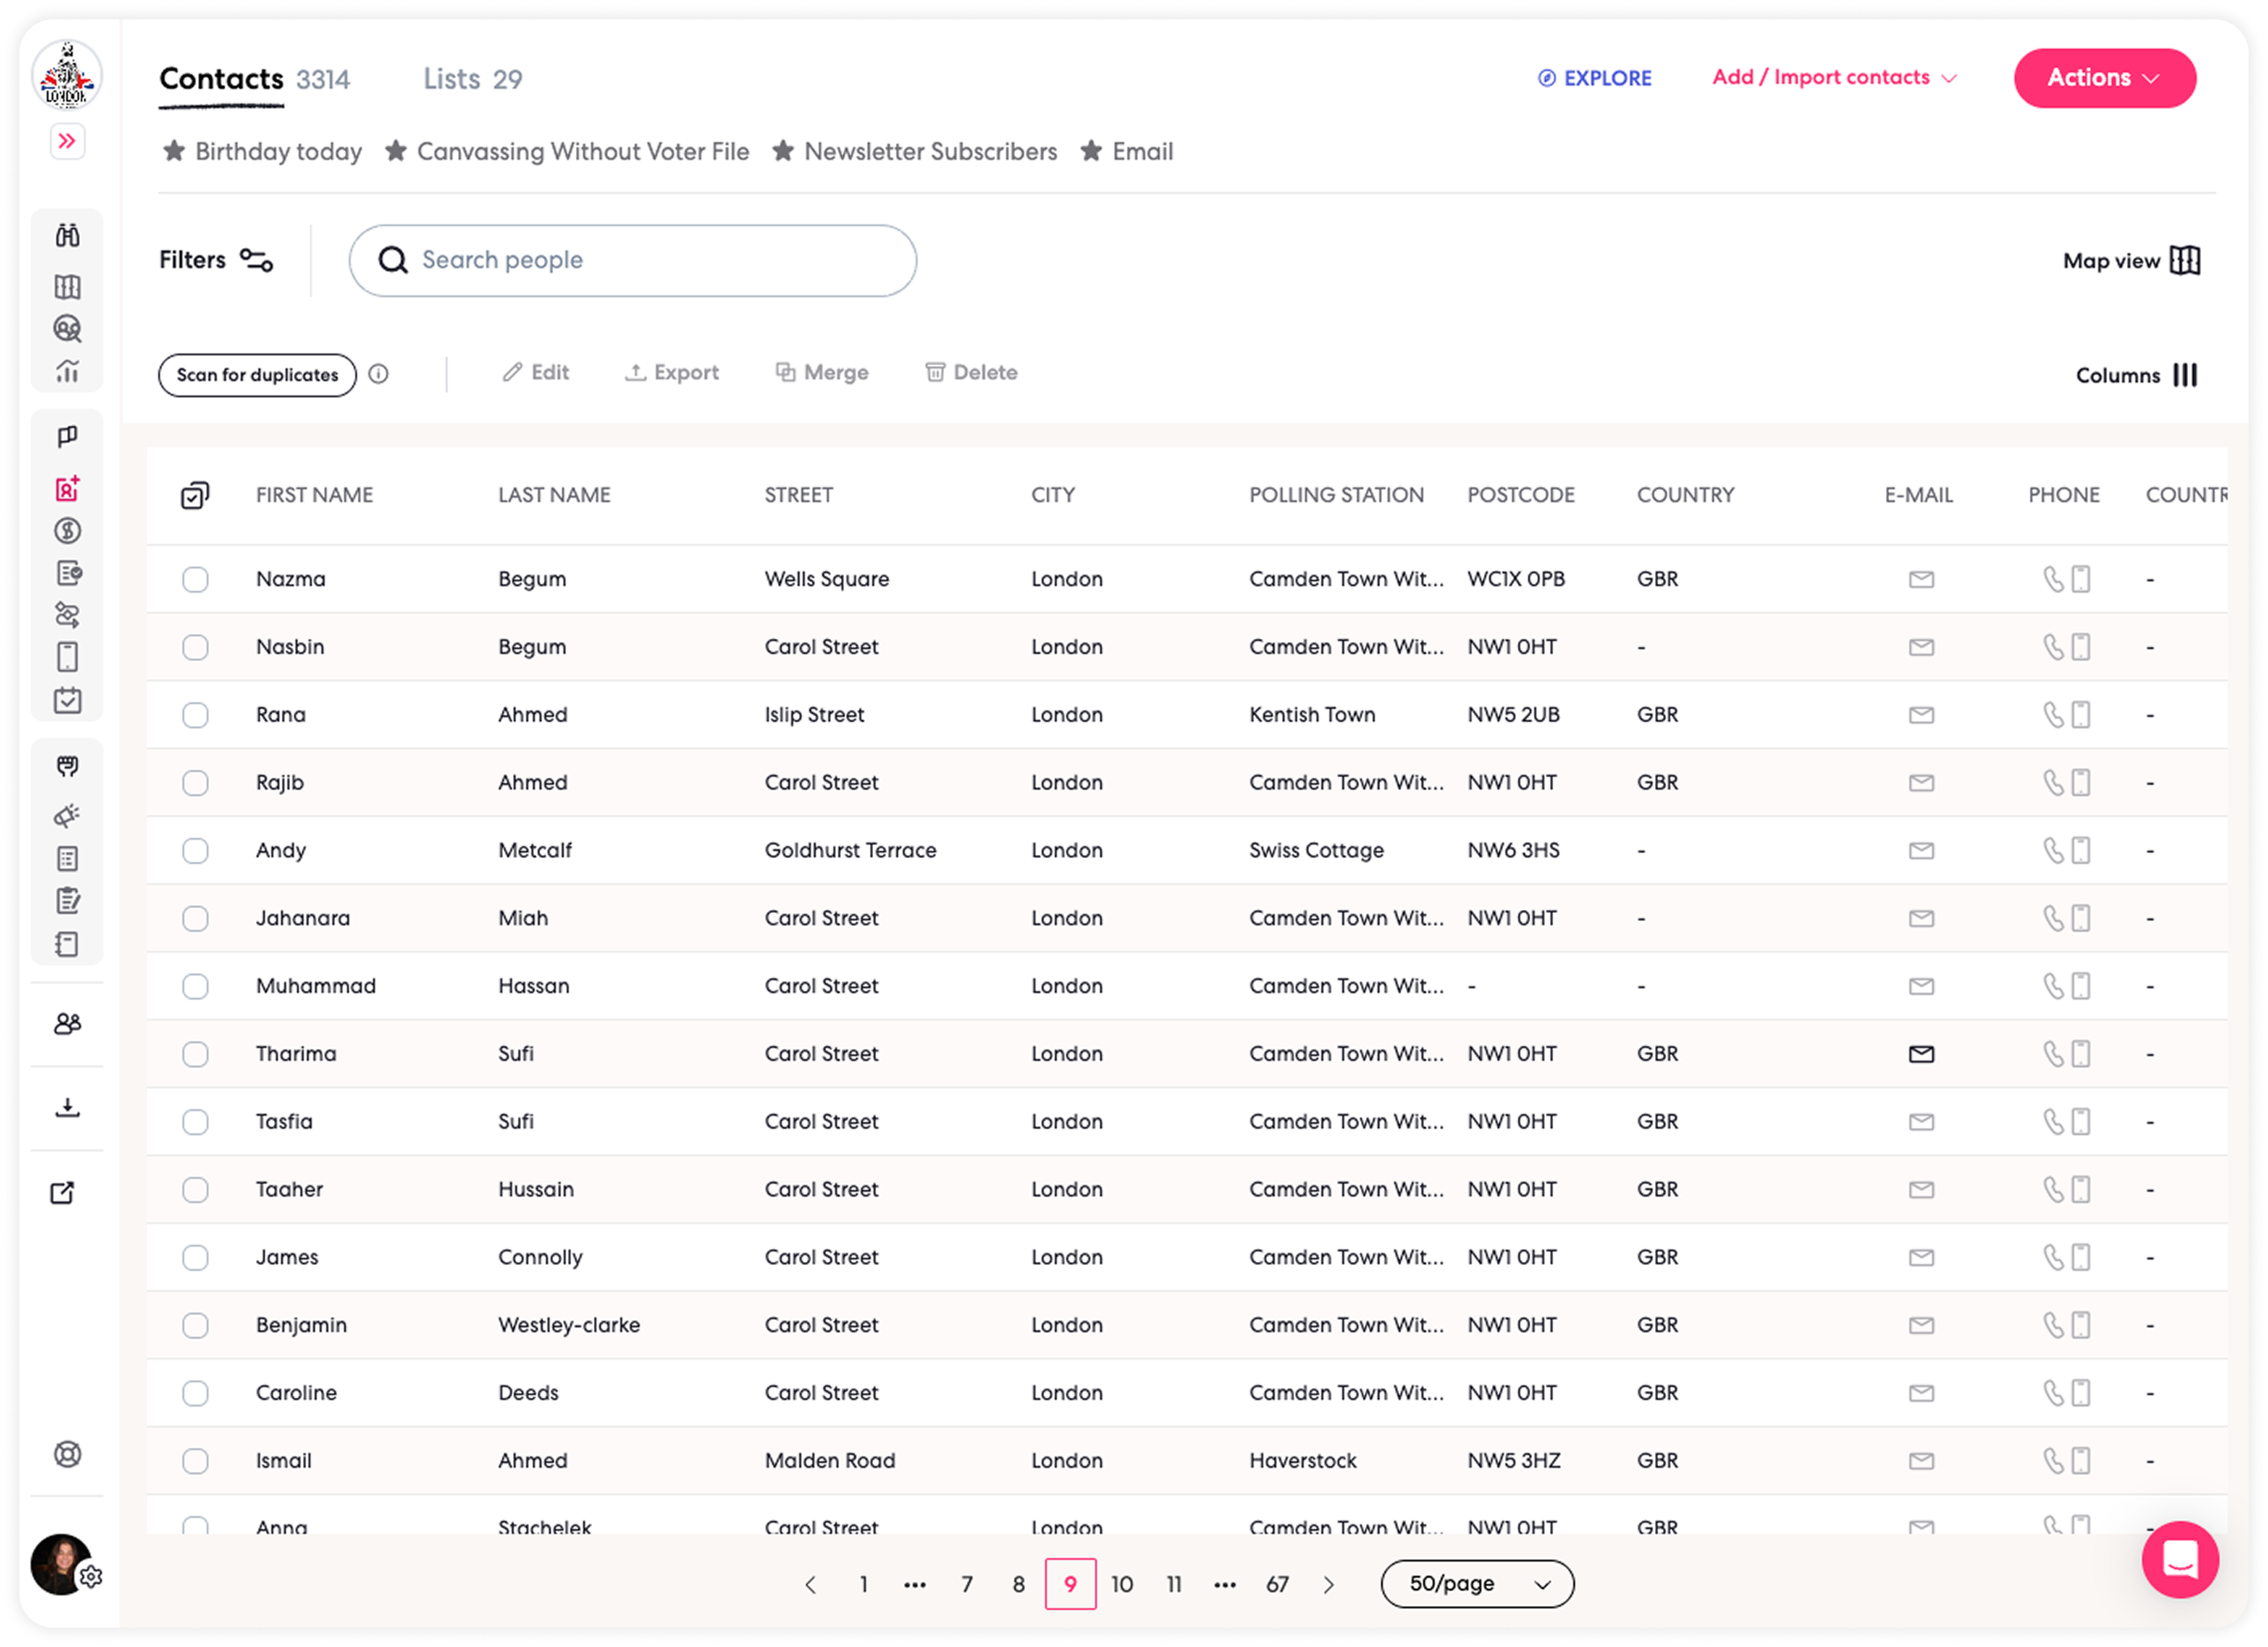Open the map icon in left sidebar
The height and width of the screenshot is (1647, 2268).
67,287
